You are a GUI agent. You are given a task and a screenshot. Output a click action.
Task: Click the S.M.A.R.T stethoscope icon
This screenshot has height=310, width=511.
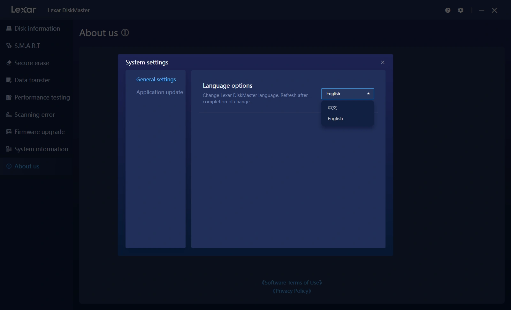[9, 46]
